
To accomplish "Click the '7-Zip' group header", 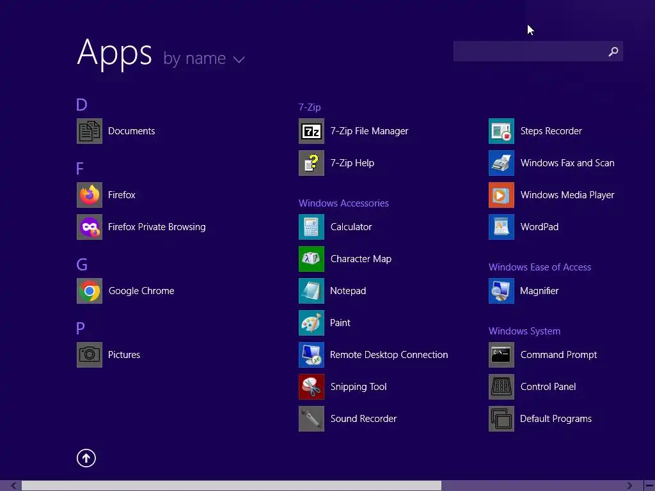I will (x=310, y=107).
